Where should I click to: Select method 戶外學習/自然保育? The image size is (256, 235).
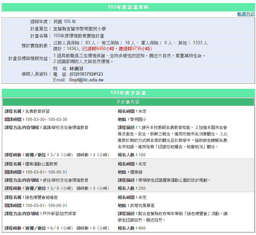tap(59, 214)
